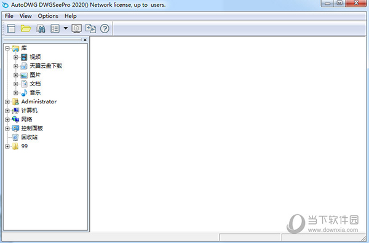
Task: Open the View menu
Action: (26, 16)
